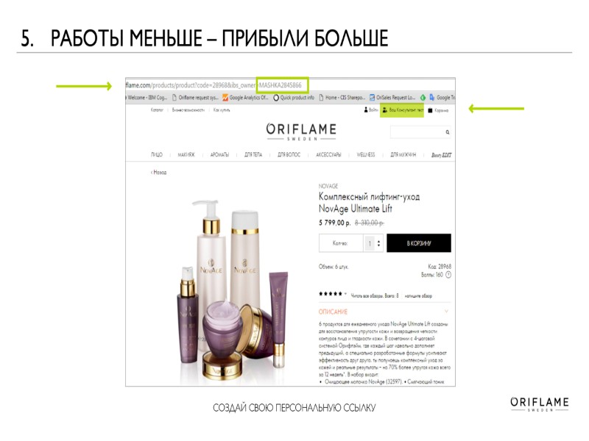This screenshot has width=589, height=441.
Task: Click the OriSales Request bookmark icon
Action: pyautogui.click(x=372, y=98)
